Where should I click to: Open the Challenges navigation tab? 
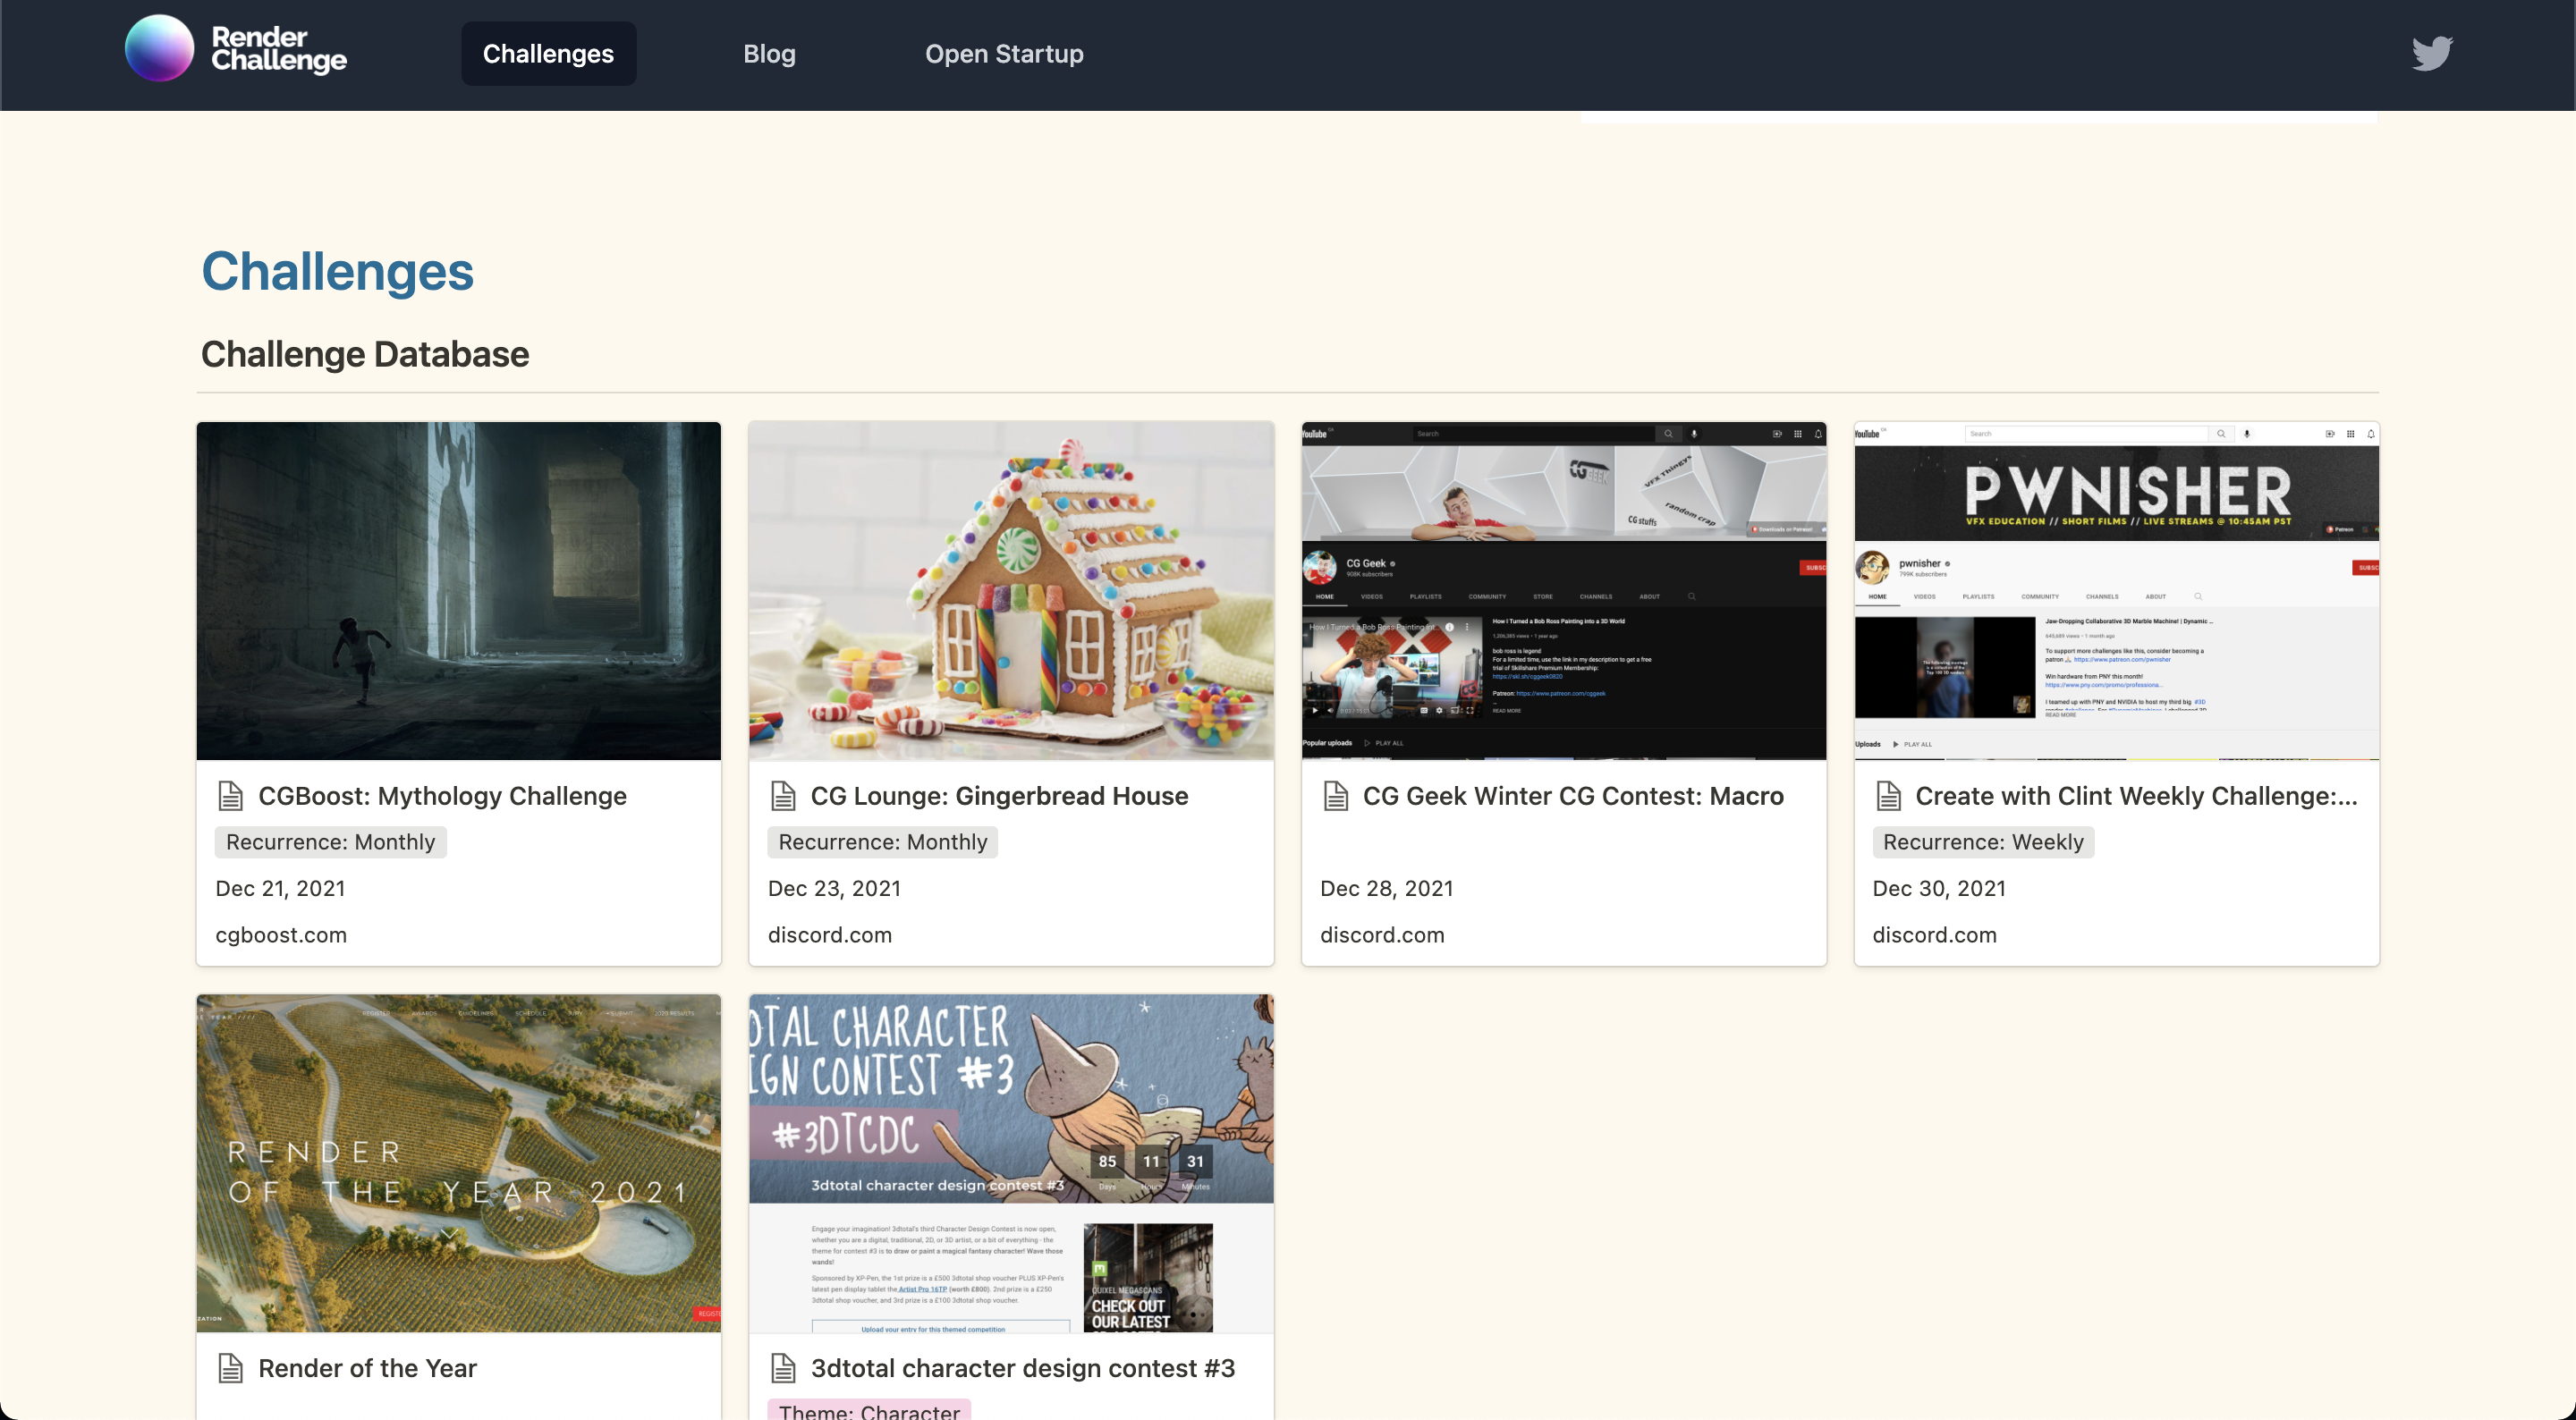click(x=548, y=53)
